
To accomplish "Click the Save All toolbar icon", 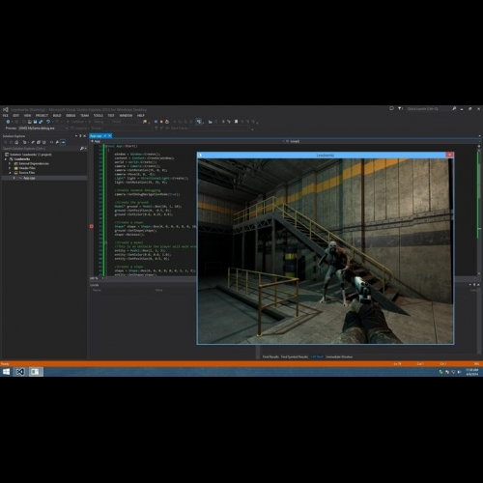I will coord(41,122).
